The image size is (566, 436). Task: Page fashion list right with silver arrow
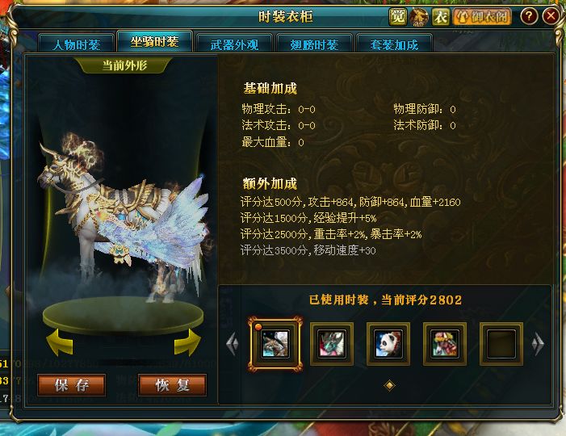tap(538, 343)
